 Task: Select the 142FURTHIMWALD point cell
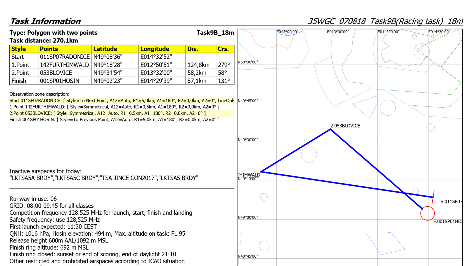(64, 65)
